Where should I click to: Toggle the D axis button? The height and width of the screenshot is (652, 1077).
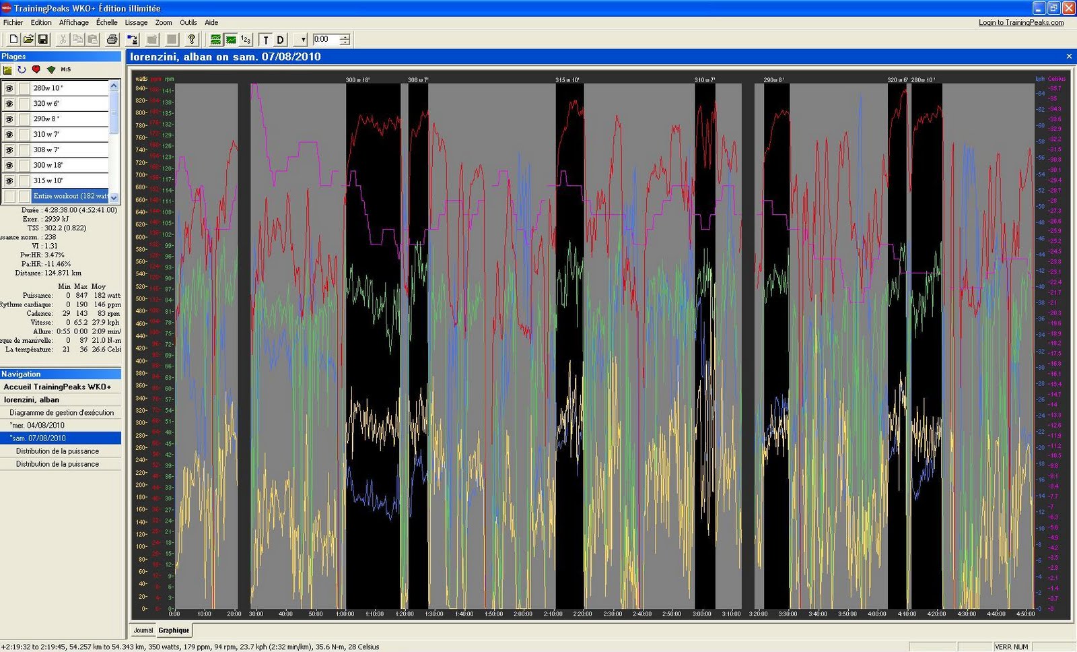click(x=281, y=40)
